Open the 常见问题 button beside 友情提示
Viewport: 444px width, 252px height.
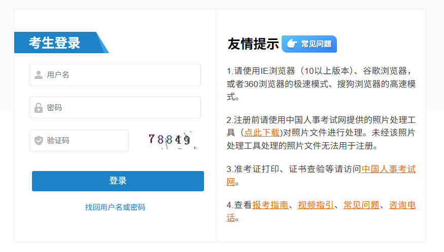pos(309,44)
